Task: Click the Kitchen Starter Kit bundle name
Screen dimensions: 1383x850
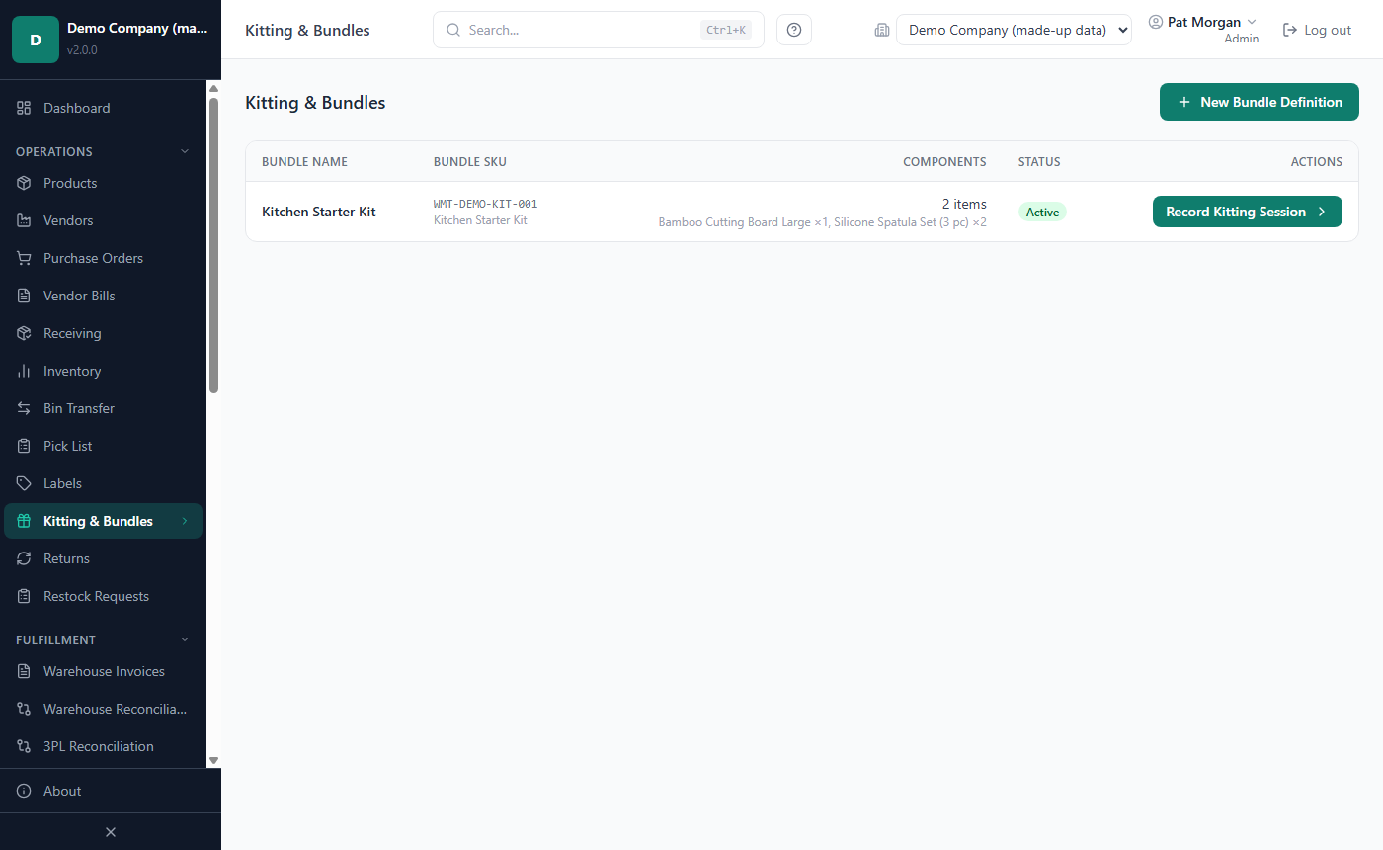Action: click(319, 212)
